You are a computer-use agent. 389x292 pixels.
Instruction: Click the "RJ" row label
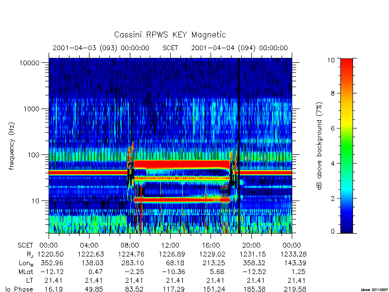[x=30, y=255]
